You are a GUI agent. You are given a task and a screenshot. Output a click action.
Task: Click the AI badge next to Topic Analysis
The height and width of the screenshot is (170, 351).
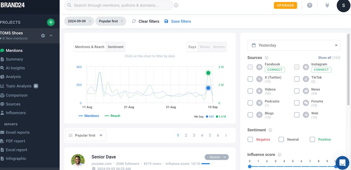pyautogui.click(x=36, y=86)
